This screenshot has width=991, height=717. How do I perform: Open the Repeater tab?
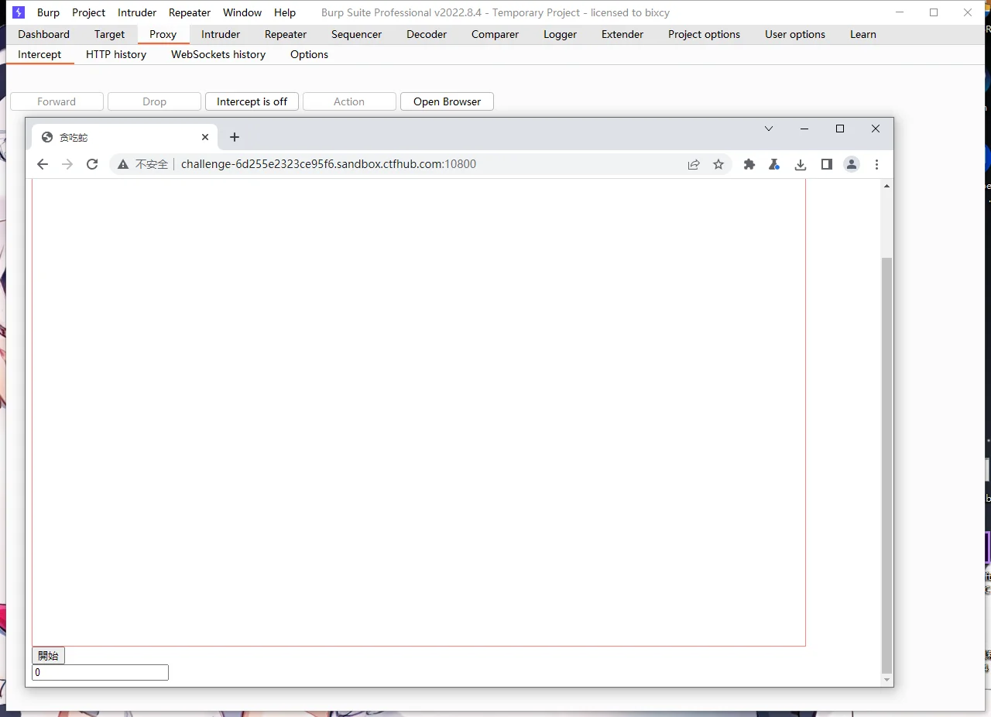click(x=286, y=34)
